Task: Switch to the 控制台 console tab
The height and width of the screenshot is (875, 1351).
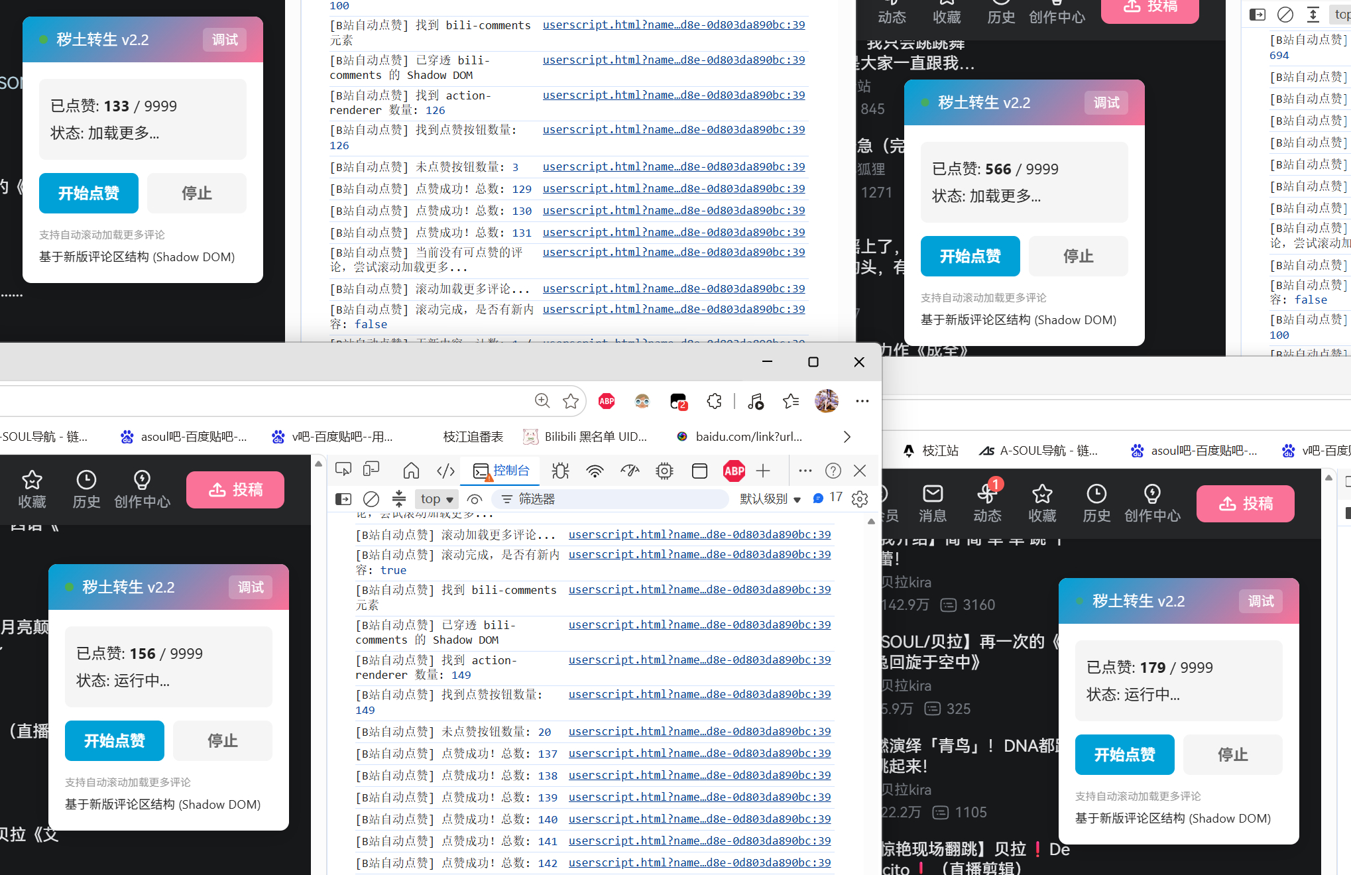Action: click(501, 471)
